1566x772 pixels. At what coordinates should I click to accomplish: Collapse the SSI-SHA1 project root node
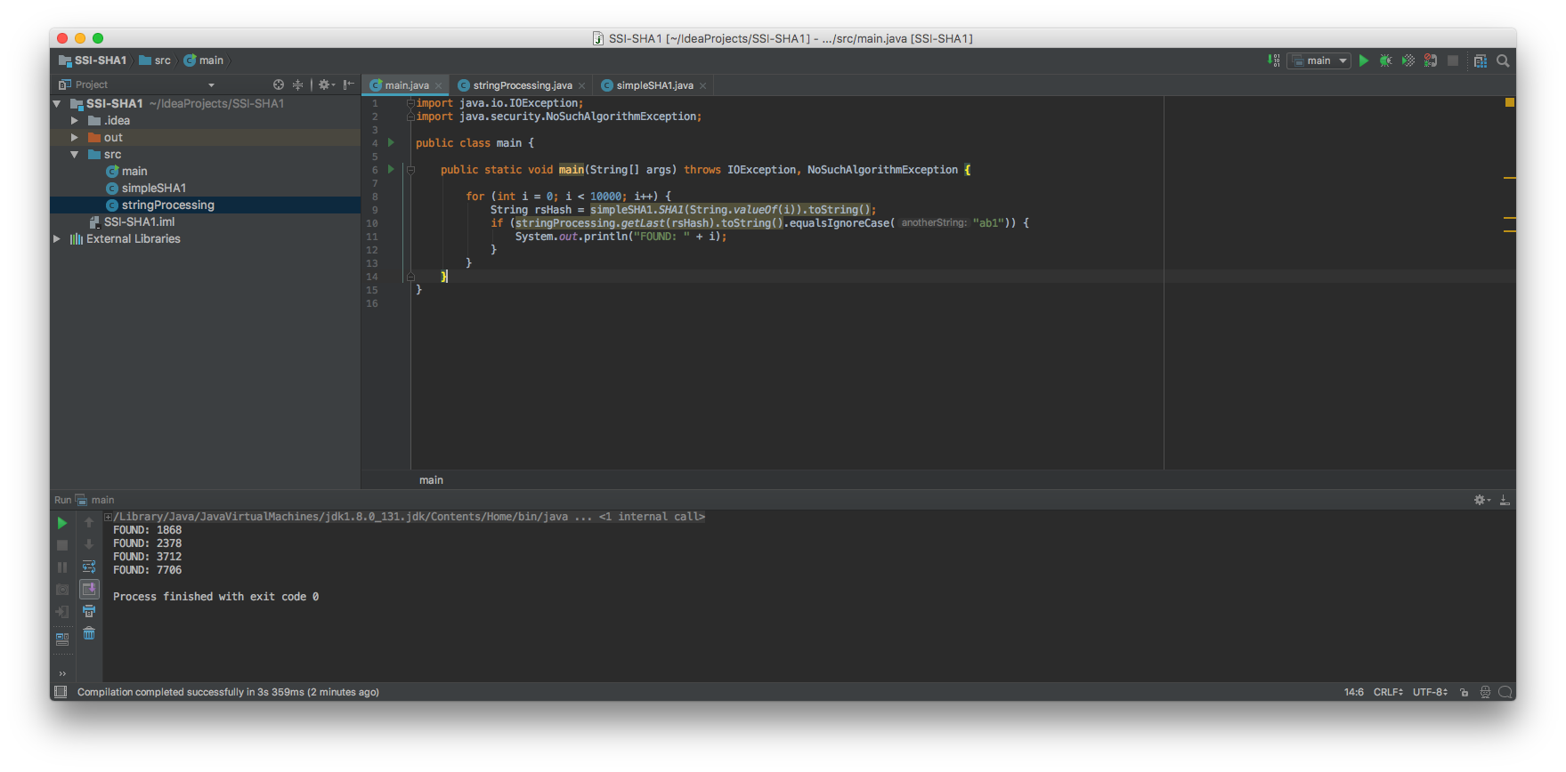[57, 104]
